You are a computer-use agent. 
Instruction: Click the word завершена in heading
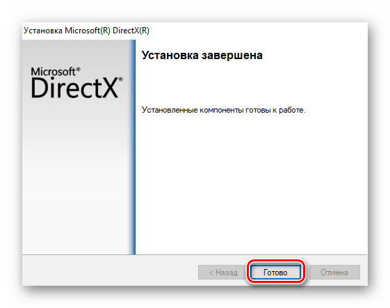231,55
